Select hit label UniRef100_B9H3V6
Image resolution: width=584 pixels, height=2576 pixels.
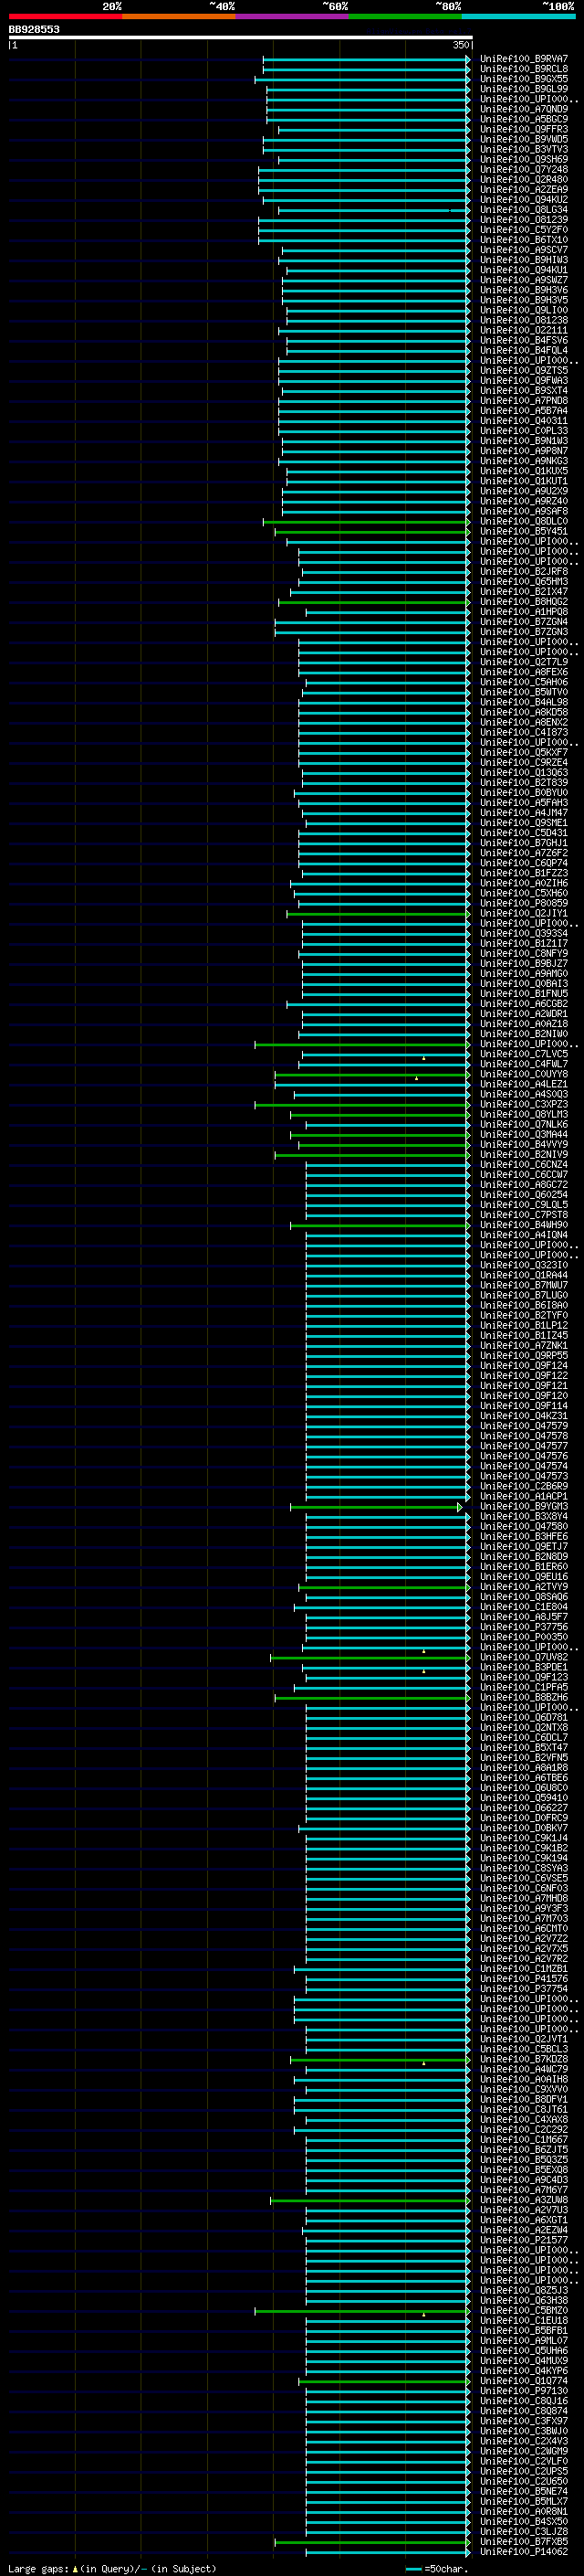pyautogui.click(x=524, y=290)
